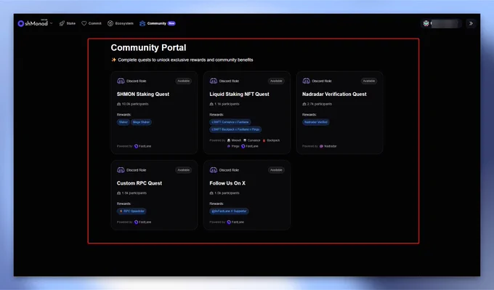Click the participants icon on SHMON Staking Quest card
494x290 pixels.
pyautogui.click(x=118, y=104)
